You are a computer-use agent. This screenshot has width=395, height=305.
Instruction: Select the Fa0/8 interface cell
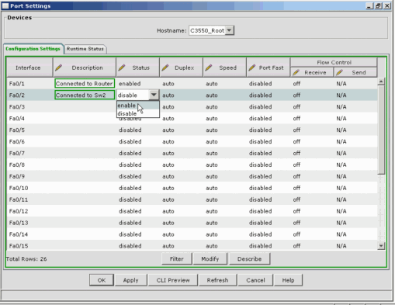pyautogui.click(x=29, y=165)
